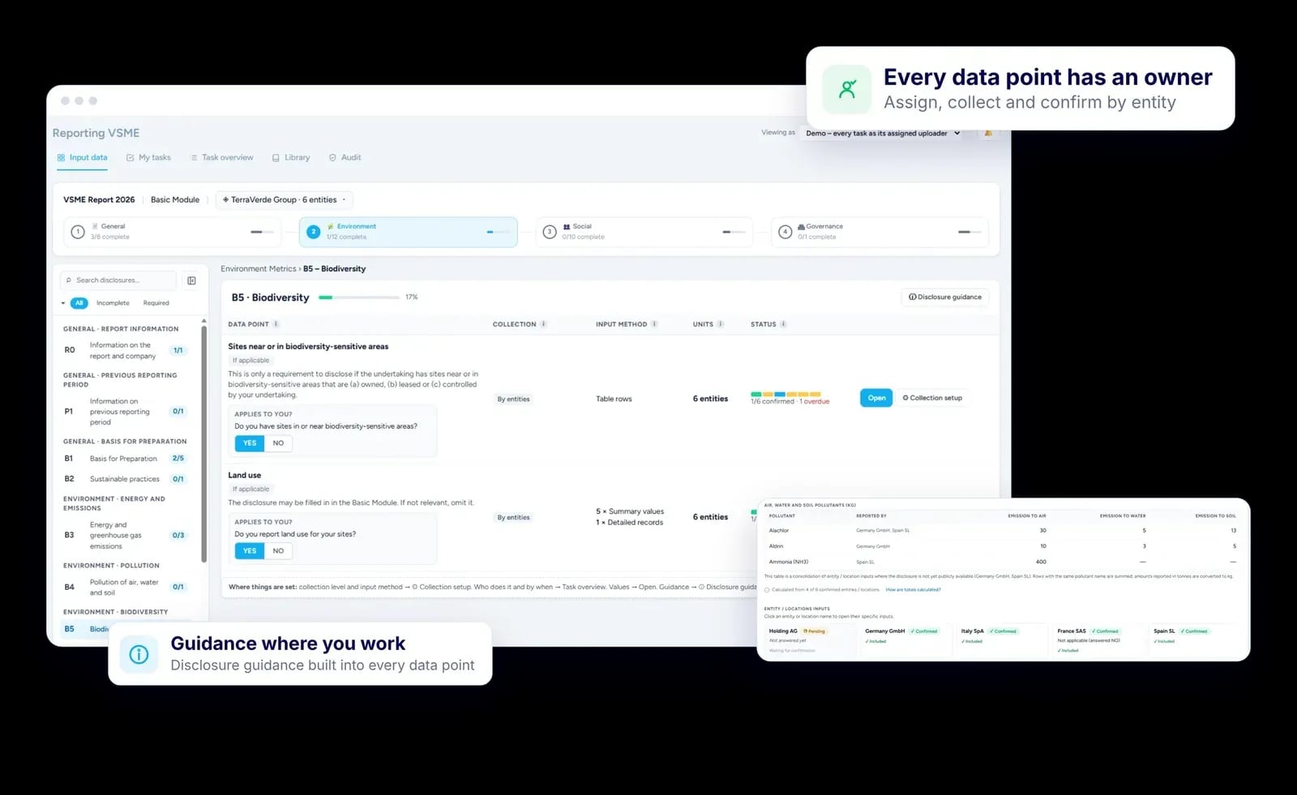Open the Audit tab
The width and height of the screenshot is (1297, 795).
345,157
